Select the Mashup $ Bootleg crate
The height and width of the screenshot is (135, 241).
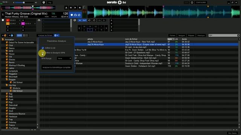(17, 65)
